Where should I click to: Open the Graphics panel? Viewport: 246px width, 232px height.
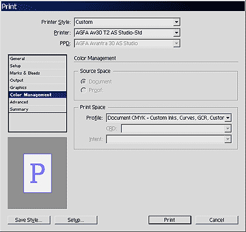tap(37, 88)
